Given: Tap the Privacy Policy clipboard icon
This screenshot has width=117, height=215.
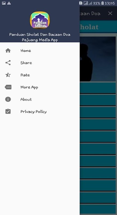Looking at the screenshot, I should (x=8, y=111).
